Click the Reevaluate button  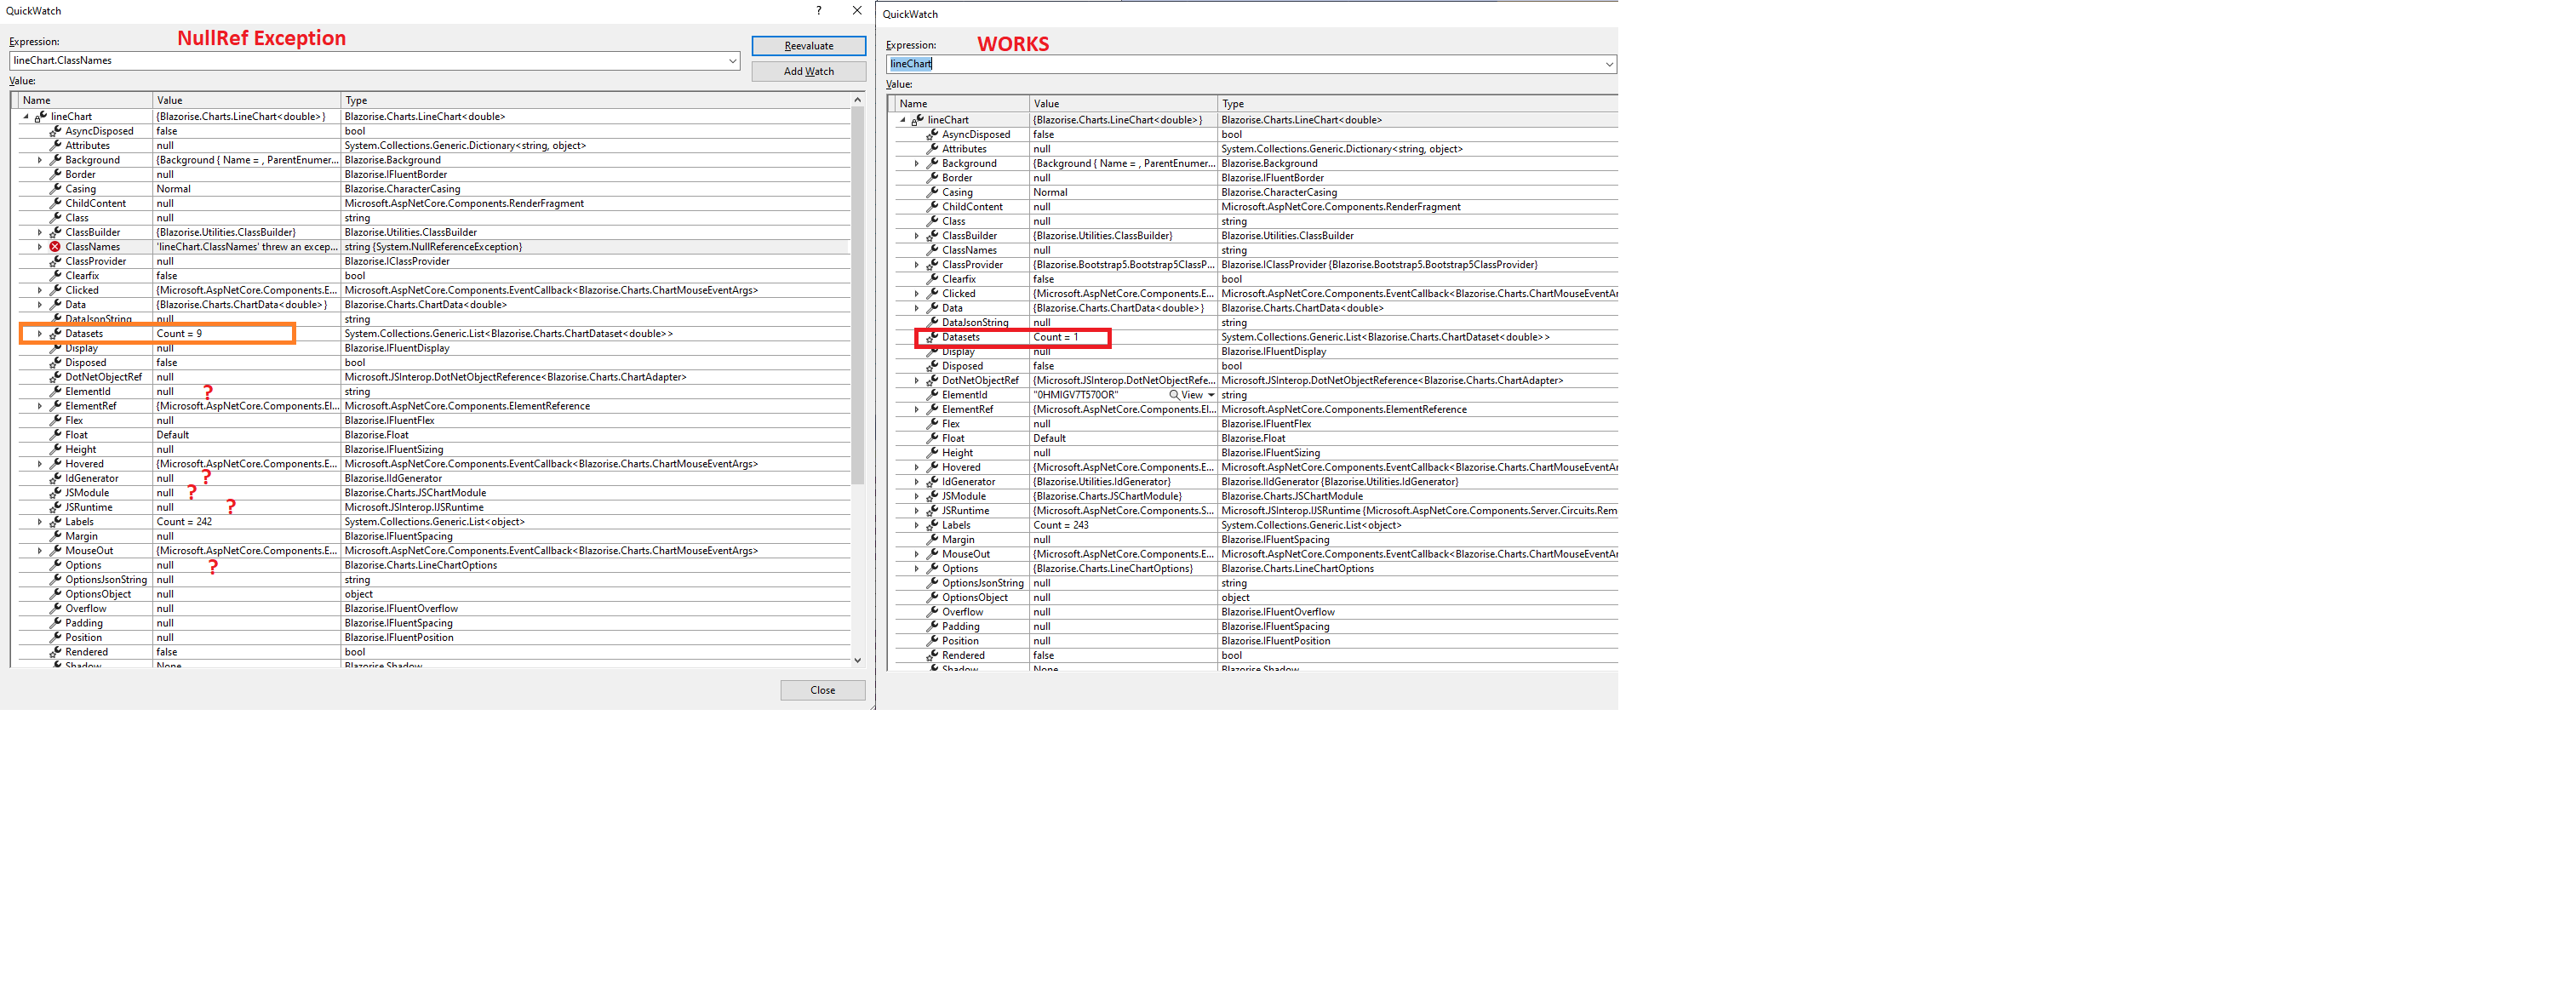pos(808,46)
